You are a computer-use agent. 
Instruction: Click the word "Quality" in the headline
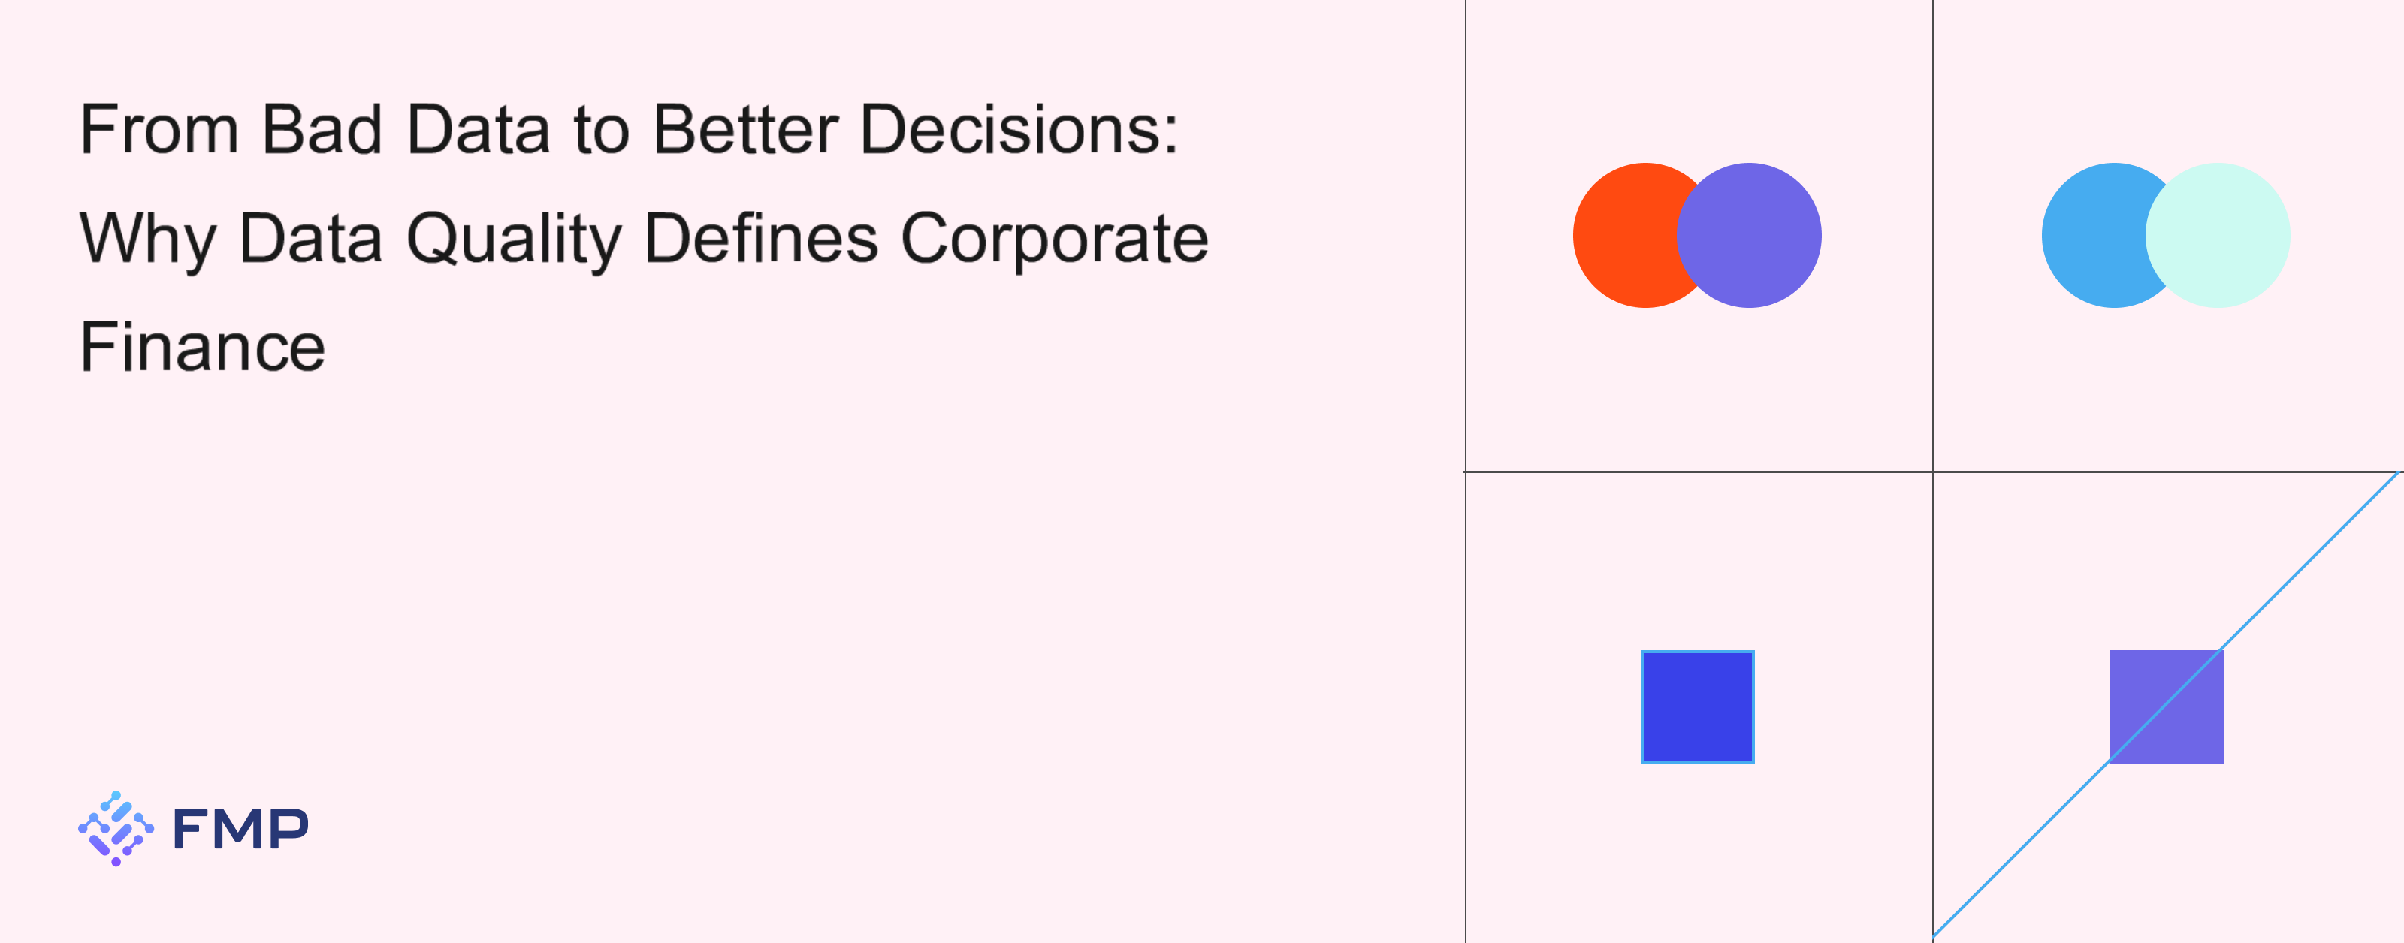(x=514, y=238)
